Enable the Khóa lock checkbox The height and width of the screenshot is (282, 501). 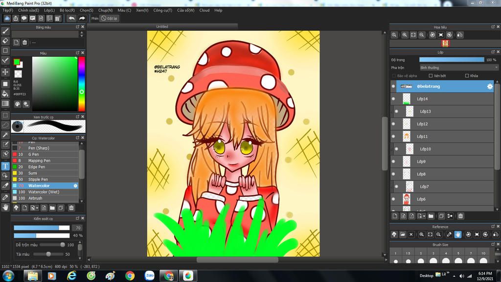tap(467, 76)
